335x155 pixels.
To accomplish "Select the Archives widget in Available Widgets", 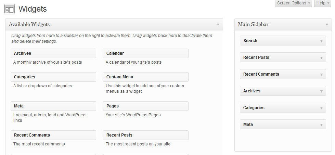I will (53, 53).
